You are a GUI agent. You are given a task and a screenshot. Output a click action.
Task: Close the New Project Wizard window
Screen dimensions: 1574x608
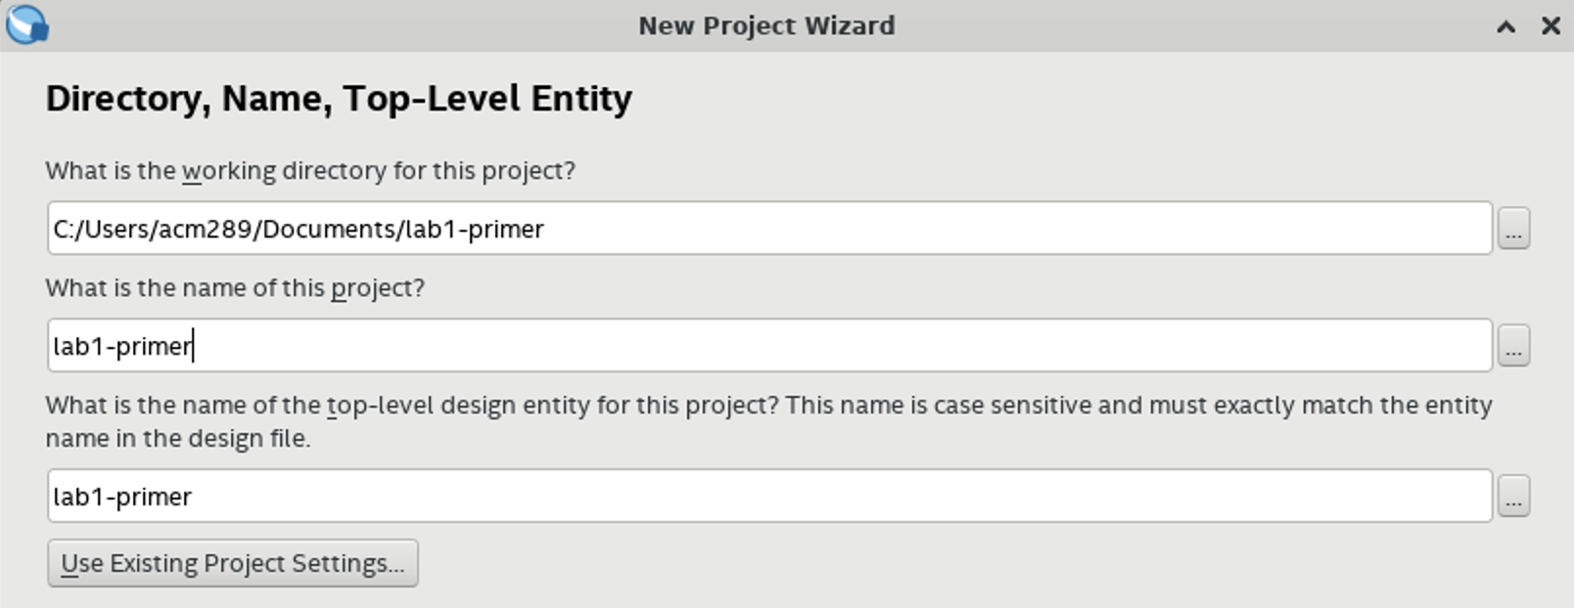coord(1551,26)
